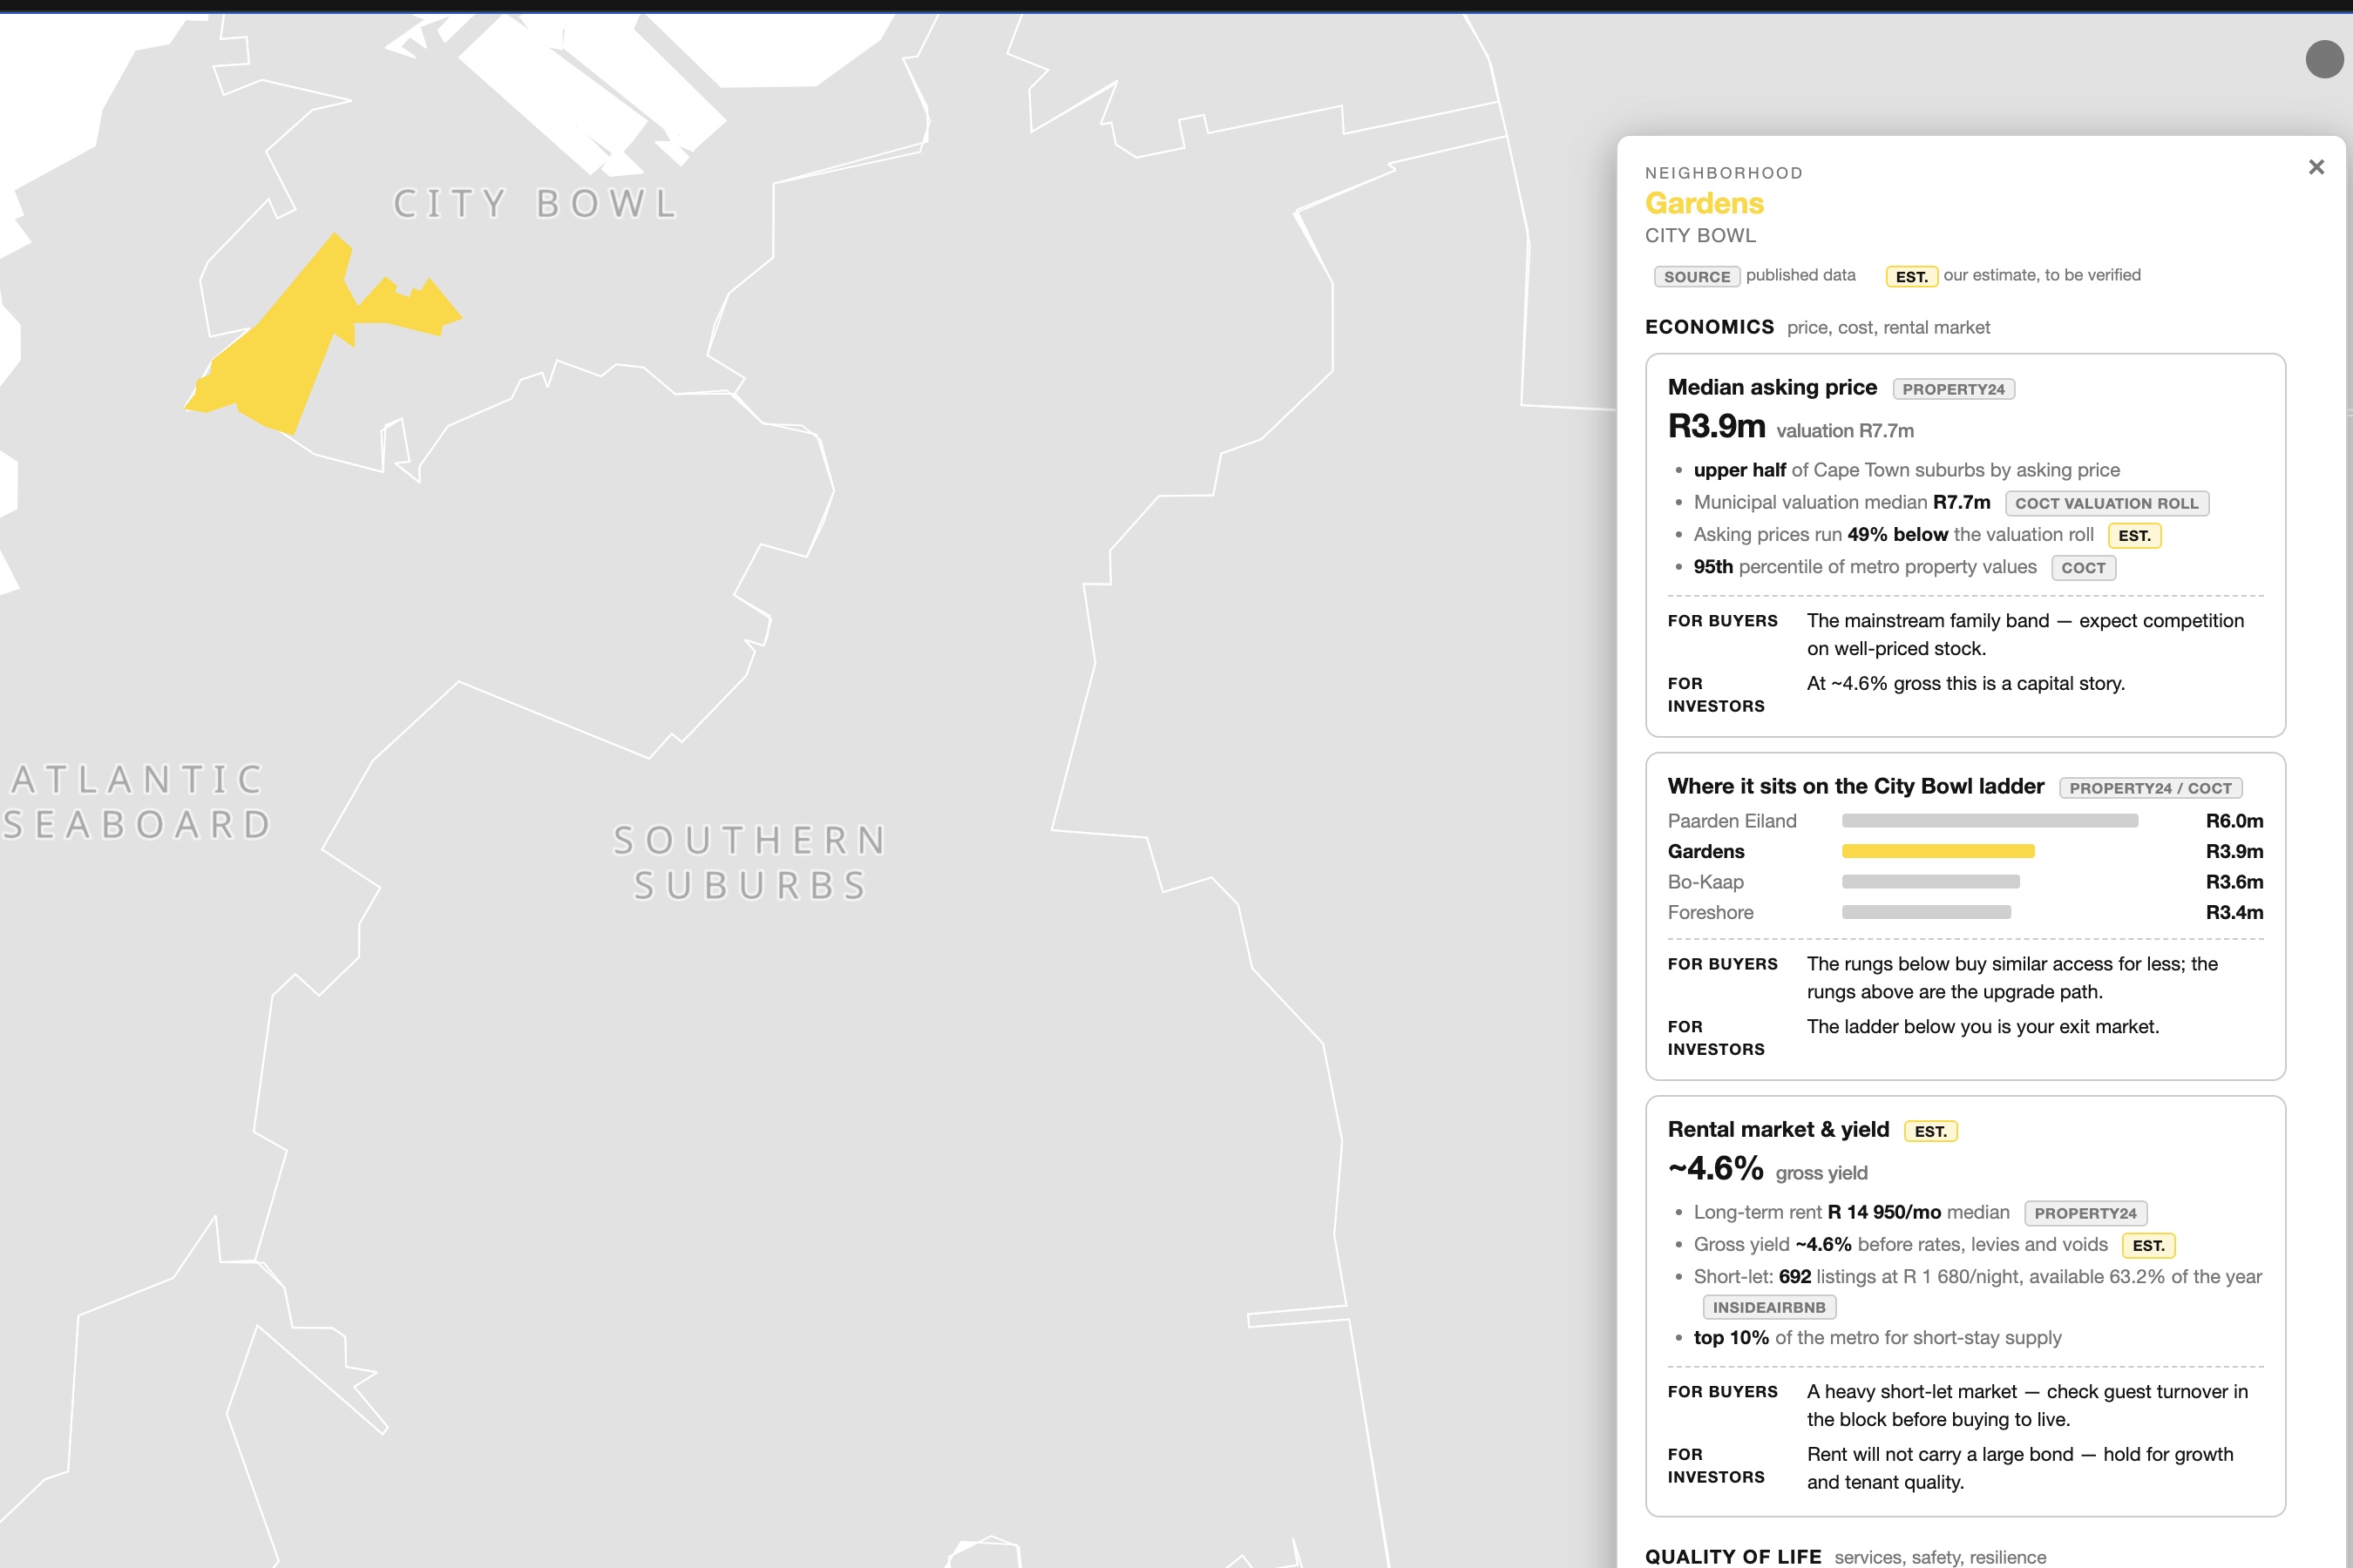Select Bo-Kaap in the ladder list
Viewport: 2353px width, 1568px height.
coord(1705,882)
